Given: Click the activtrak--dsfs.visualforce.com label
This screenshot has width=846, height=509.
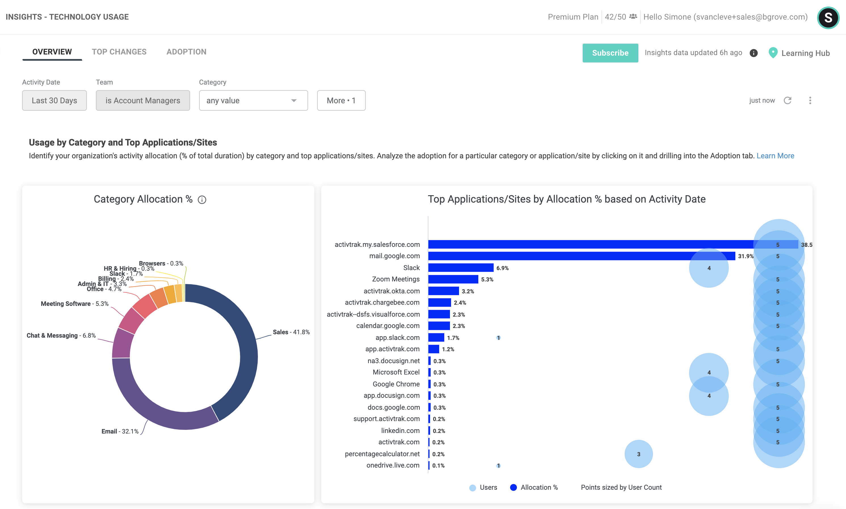Looking at the screenshot, I should [373, 314].
